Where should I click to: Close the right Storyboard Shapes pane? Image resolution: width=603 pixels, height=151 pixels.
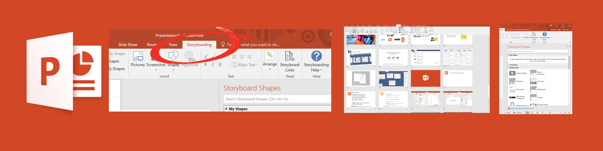pos(570,46)
